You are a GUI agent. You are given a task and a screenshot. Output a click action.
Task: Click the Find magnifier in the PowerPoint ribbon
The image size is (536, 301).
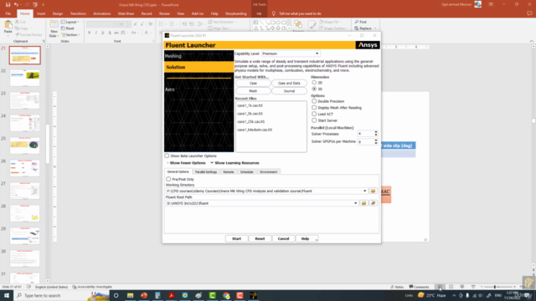click(357, 22)
